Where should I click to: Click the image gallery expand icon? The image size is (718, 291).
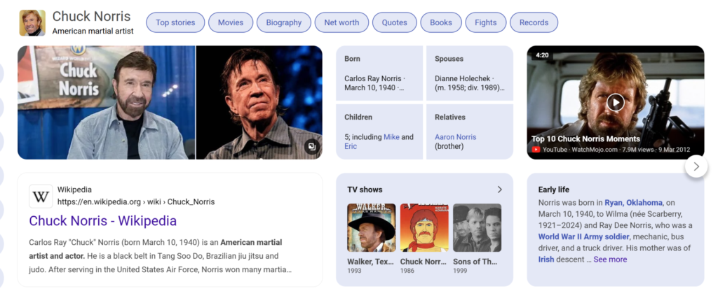pyautogui.click(x=311, y=147)
